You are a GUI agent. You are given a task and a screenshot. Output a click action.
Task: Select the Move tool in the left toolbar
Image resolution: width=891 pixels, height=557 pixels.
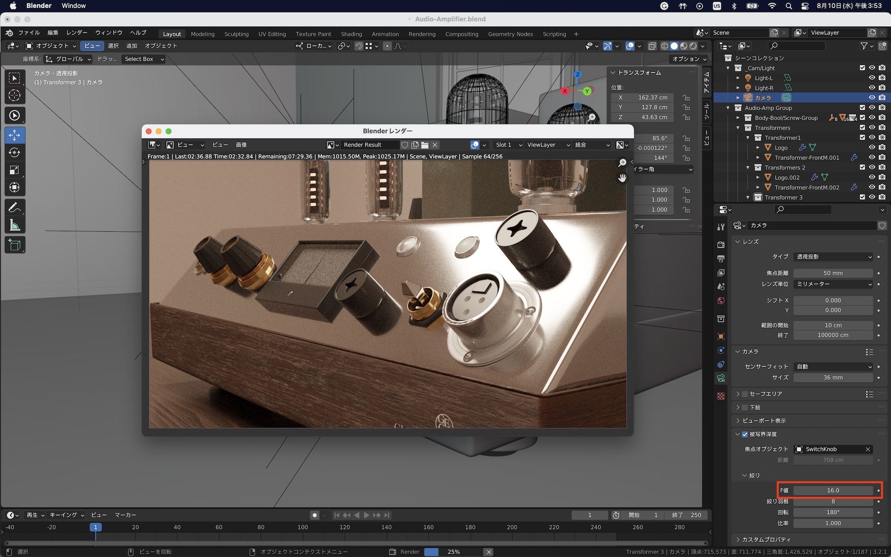coord(14,135)
